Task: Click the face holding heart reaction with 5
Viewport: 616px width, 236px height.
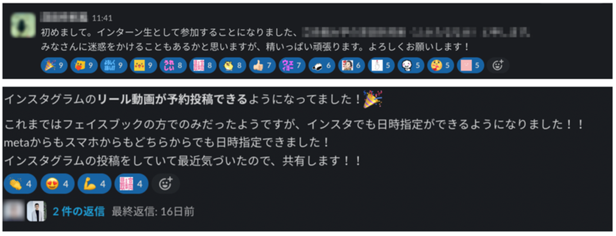Action: 440,66
